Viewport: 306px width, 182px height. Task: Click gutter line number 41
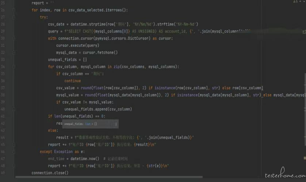(x=3, y=116)
